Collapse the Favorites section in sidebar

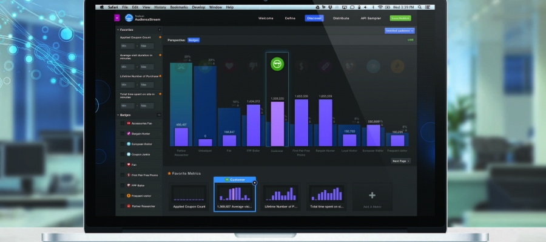(118, 29)
